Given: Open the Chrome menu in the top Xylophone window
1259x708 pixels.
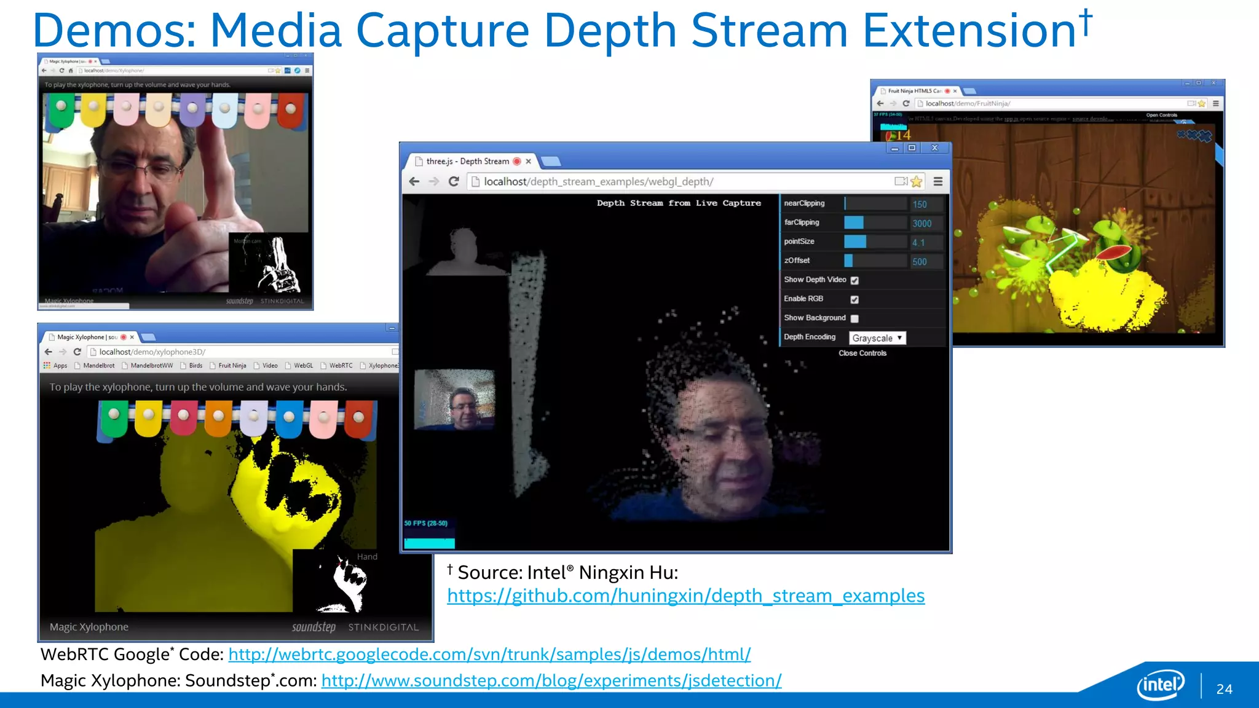Looking at the screenshot, I should tap(307, 71).
